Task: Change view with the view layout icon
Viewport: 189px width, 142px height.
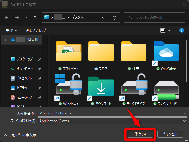Action: pos(163,30)
